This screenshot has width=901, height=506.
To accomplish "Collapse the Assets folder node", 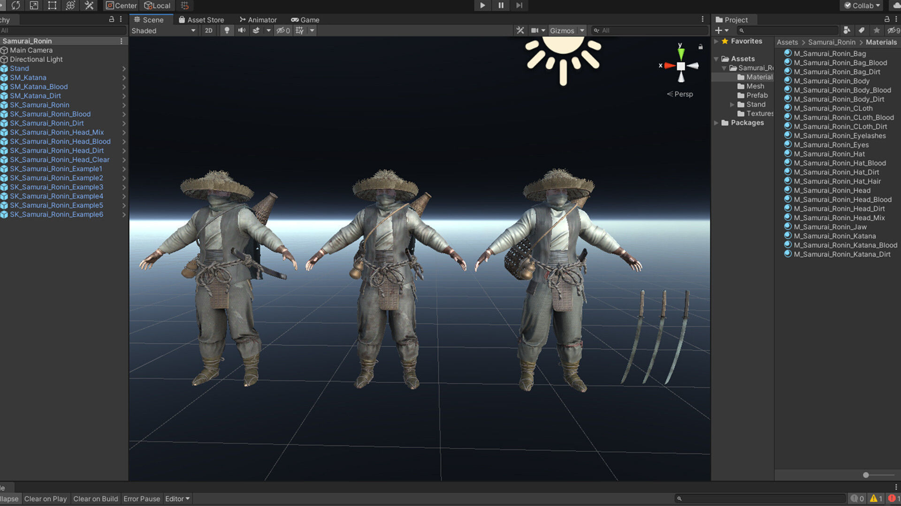I will (x=716, y=59).
